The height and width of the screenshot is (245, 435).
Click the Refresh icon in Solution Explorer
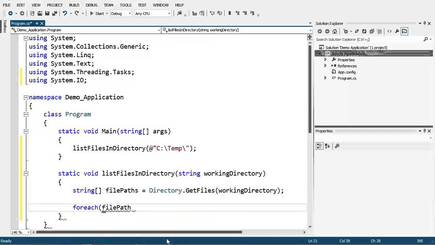pyautogui.click(x=364, y=31)
